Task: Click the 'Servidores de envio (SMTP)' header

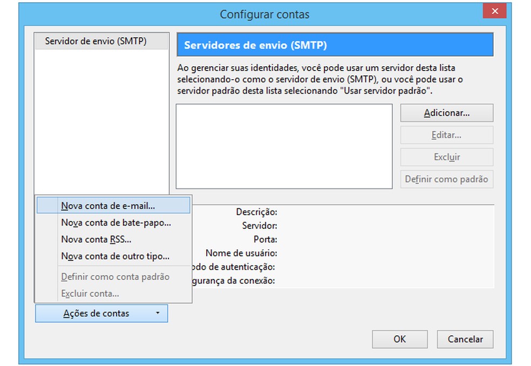Action: pyautogui.click(x=335, y=45)
